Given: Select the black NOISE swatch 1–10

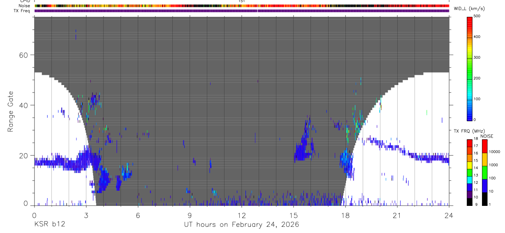Looking at the screenshot, I should [x=484, y=199].
